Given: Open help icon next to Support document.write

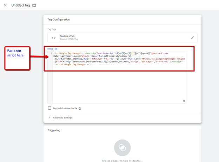Looking at the screenshot, I should click(80, 109).
